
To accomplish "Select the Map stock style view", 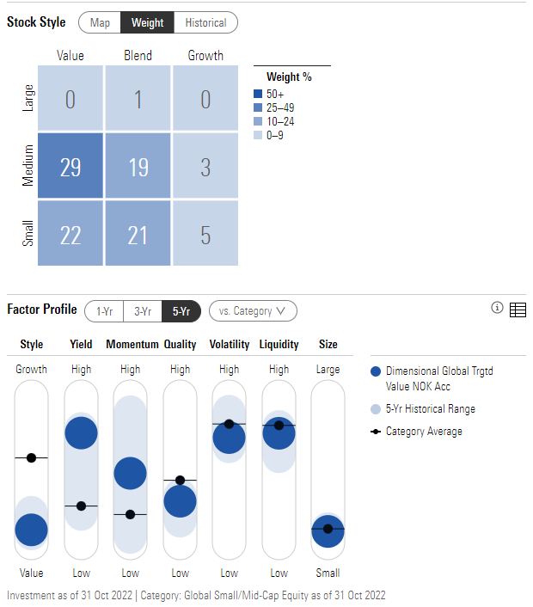I will click(100, 22).
